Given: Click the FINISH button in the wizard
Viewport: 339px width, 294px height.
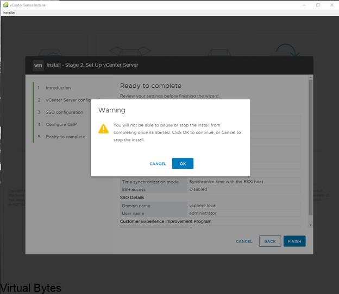Looking at the screenshot, I should 294,241.
